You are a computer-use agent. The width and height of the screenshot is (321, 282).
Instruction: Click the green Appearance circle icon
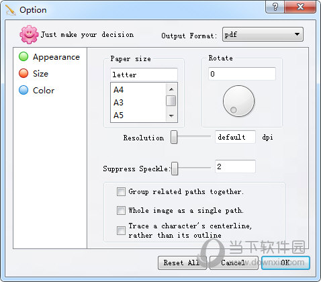pos(24,56)
